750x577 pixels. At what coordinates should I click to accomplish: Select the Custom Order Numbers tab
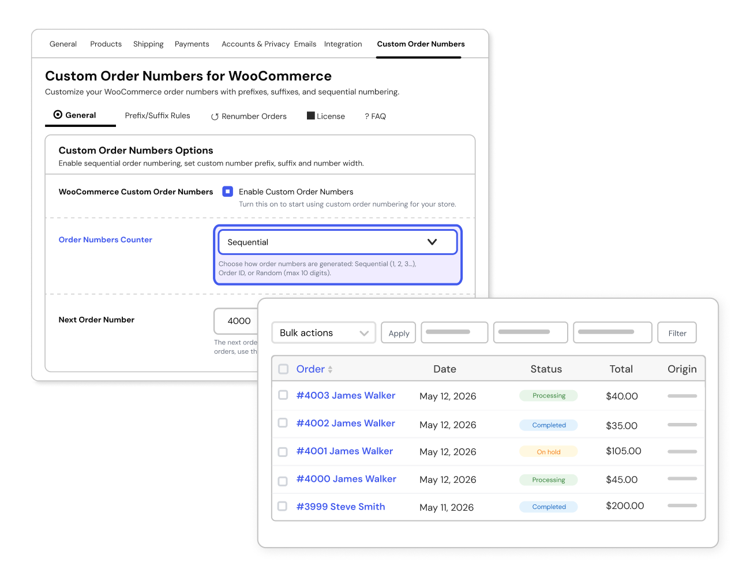421,44
